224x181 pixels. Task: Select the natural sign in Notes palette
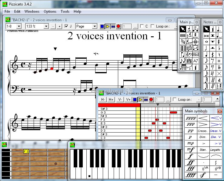click(219, 54)
